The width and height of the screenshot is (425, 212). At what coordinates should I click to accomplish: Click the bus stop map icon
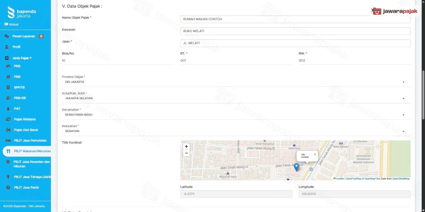[311, 169]
